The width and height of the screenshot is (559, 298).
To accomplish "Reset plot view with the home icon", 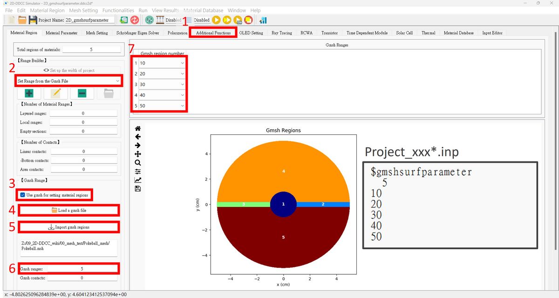I will (x=137, y=129).
